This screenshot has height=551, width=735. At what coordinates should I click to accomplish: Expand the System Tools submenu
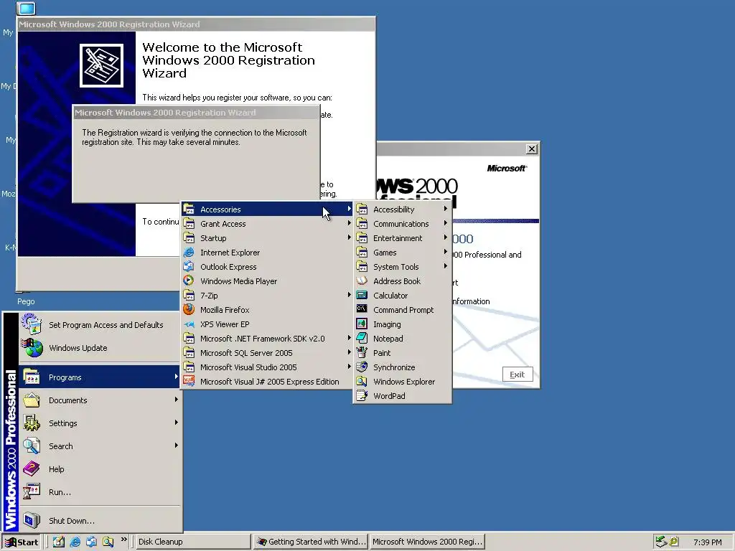402,267
